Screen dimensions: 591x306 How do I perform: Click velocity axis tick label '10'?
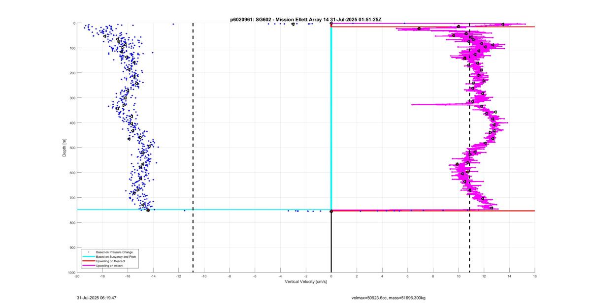[459, 276]
